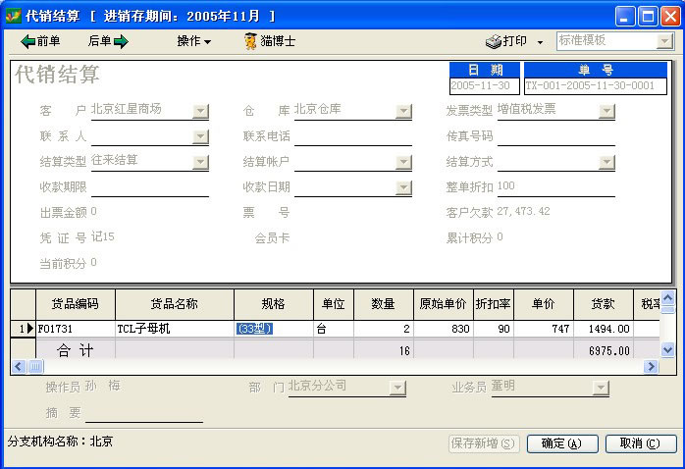685x469 pixels.
Task: Expand the 标准模板 template dropdown
Action: (663, 41)
